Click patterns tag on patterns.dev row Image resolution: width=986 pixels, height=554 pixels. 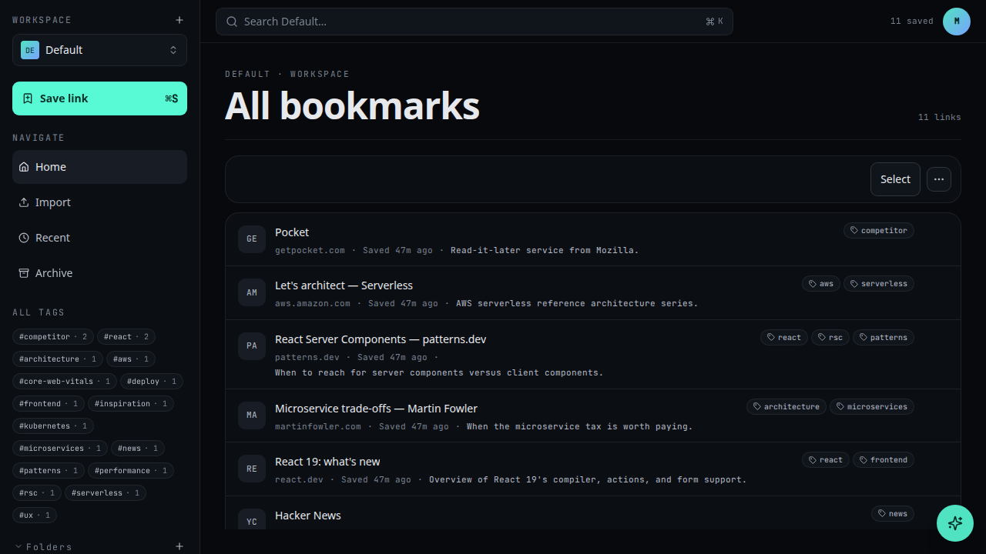[884, 338]
